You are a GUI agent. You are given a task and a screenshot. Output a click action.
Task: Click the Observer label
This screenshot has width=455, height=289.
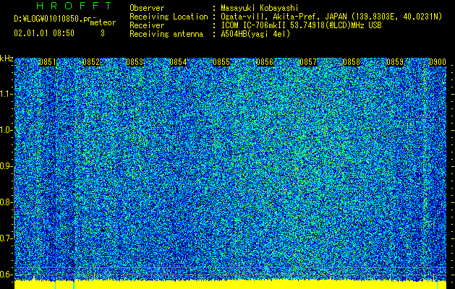click(147, 8)
